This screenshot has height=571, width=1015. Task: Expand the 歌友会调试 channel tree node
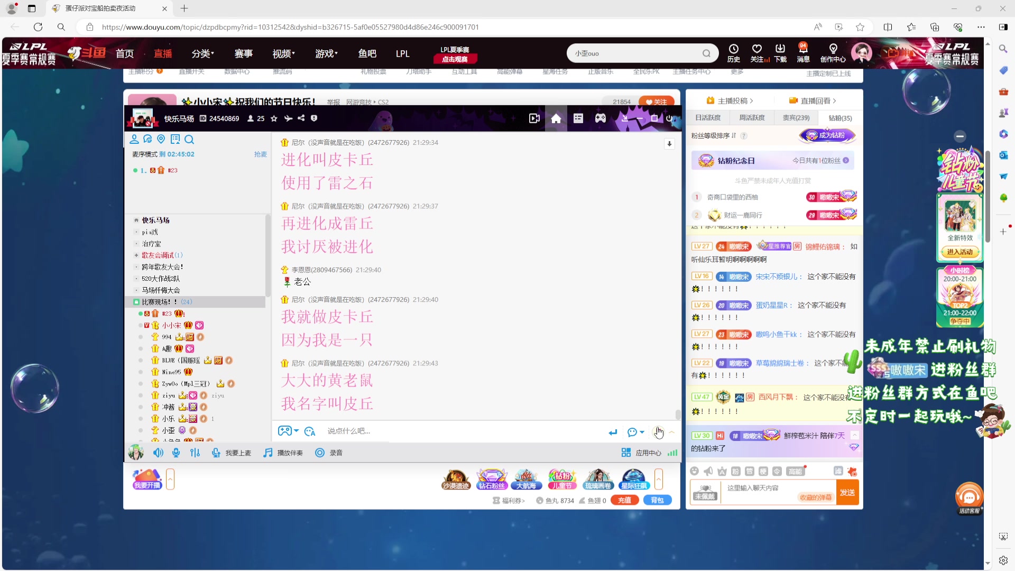(x=136, y=255)
